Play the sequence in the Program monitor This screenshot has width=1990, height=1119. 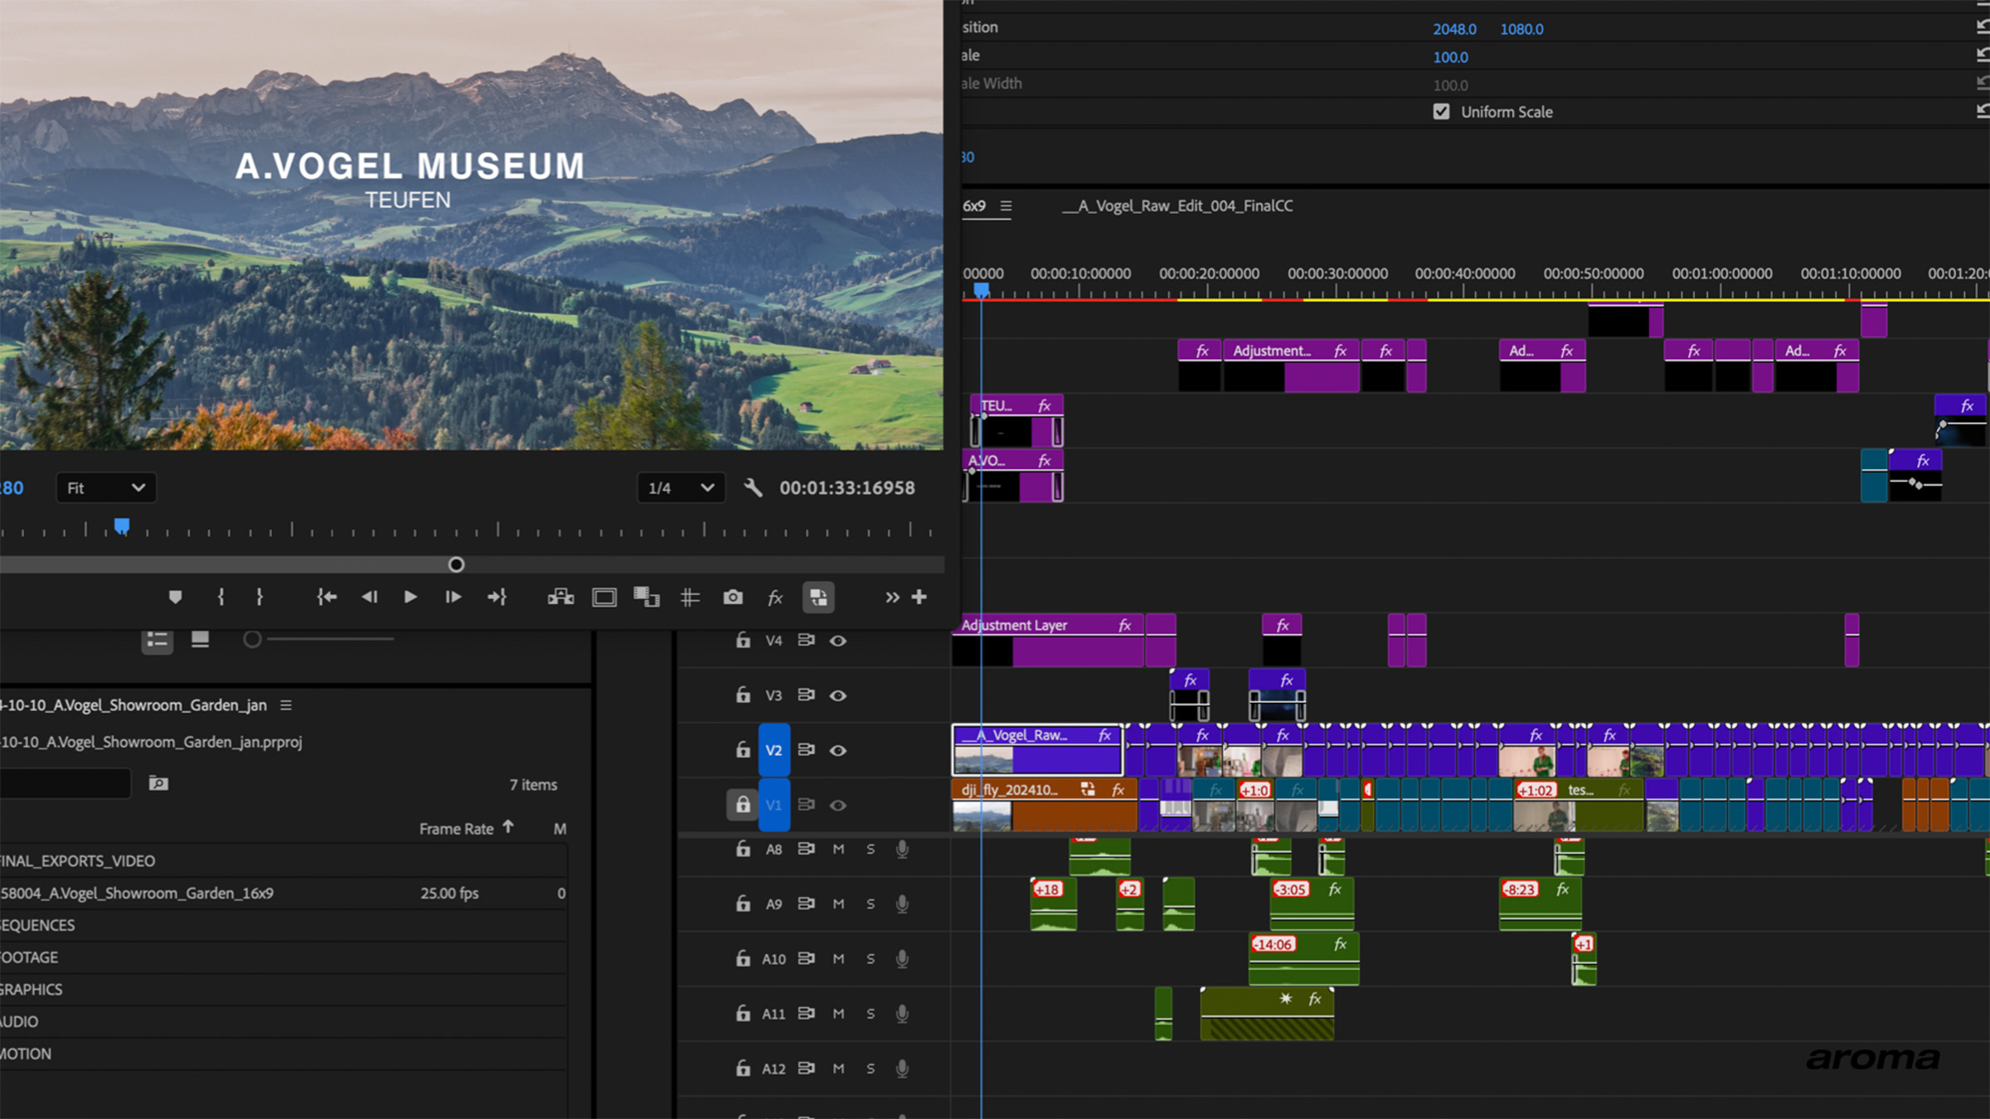tap(410, 597)
